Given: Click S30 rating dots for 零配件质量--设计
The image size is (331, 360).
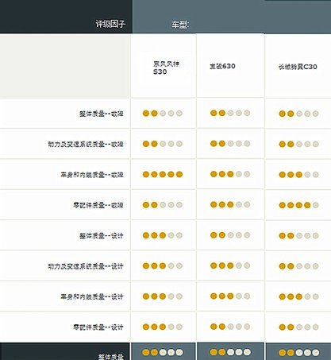Looking at the screenshot, I should pos(163,327).
